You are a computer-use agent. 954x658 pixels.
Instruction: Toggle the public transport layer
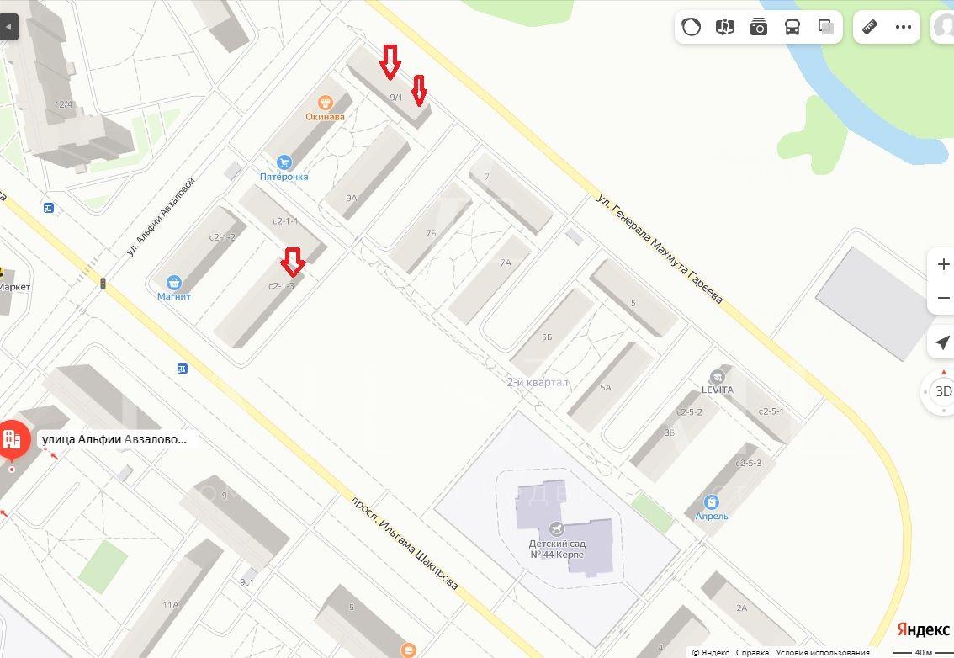[792, 27]
